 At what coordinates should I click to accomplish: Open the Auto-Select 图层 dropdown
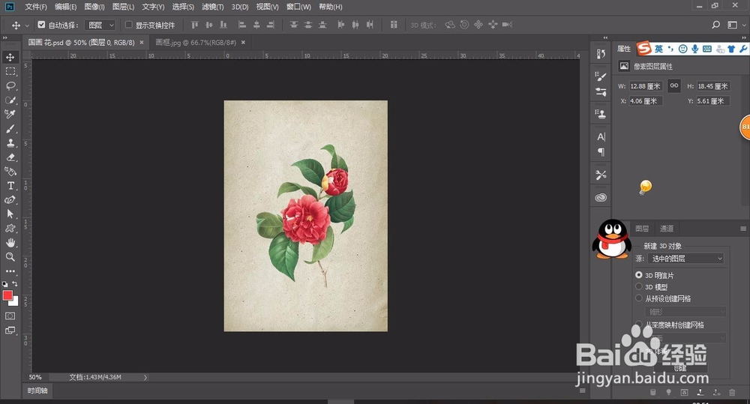100,25
